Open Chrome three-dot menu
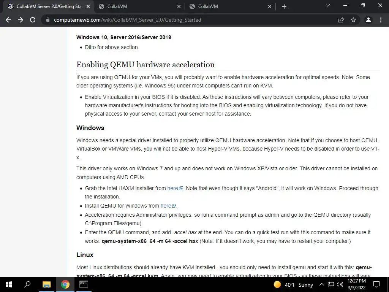 (x=381, y=20)
